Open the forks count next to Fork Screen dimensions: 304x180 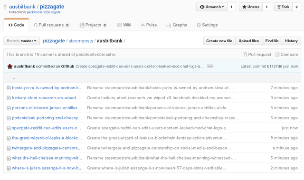click(296, 7)
